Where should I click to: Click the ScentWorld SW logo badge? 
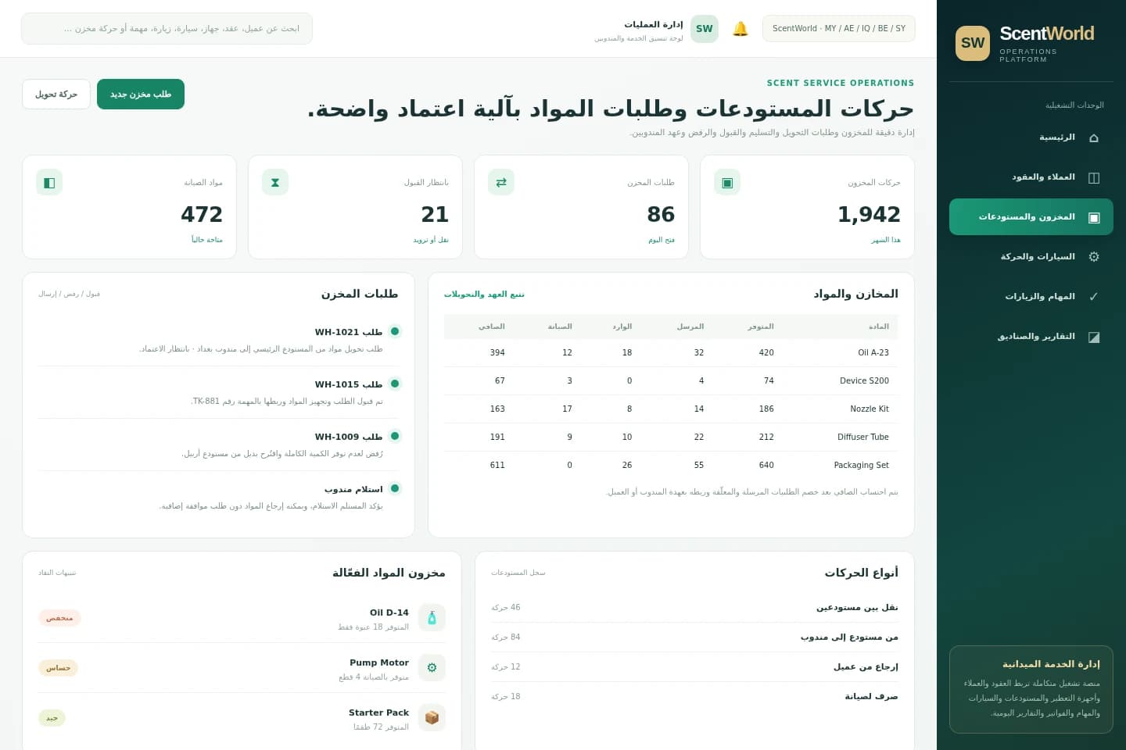(973, 43)
